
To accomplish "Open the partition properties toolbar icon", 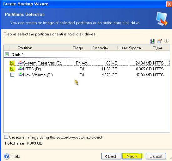I will click(x=159, y=41).
